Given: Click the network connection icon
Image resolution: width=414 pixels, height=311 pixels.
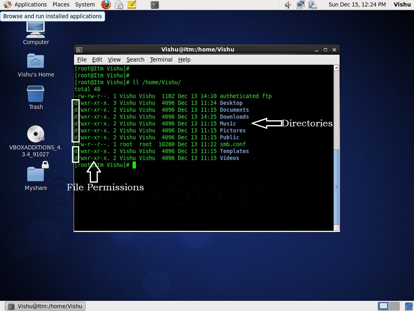Looking at the screenshot, I should [300, 5].
